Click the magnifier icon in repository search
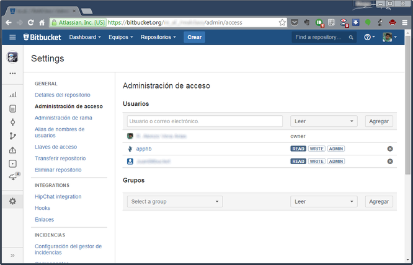The image size is (413, 265). point(351,37)
